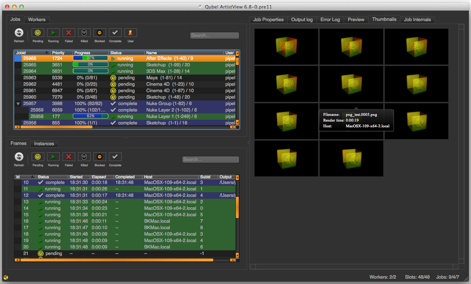This screenshot has width=471, height=284.
Task: Switch to the Workers tab
Action: tap(37, 19)
